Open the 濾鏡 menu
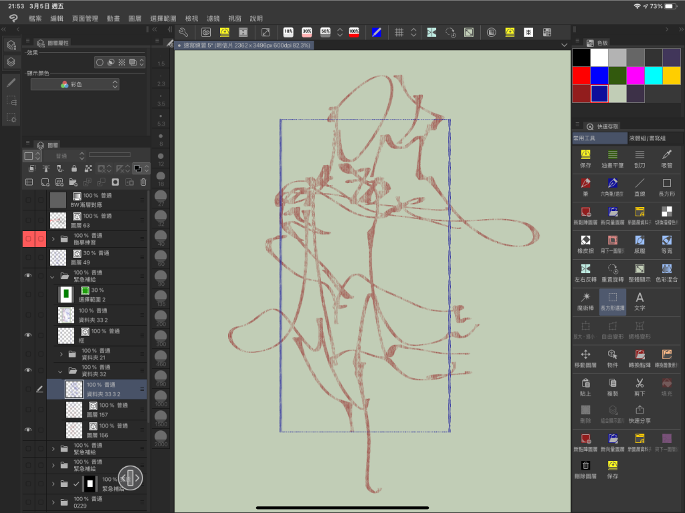Screen dimensions: 685x513 point(213,18)
